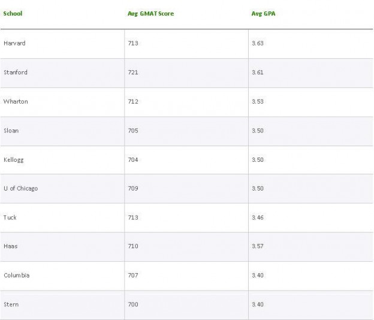This screenshot has height=320, width=374.
Task: Select the Harvard school name cell
Action: pyautogui.click(x=14, y=43)
